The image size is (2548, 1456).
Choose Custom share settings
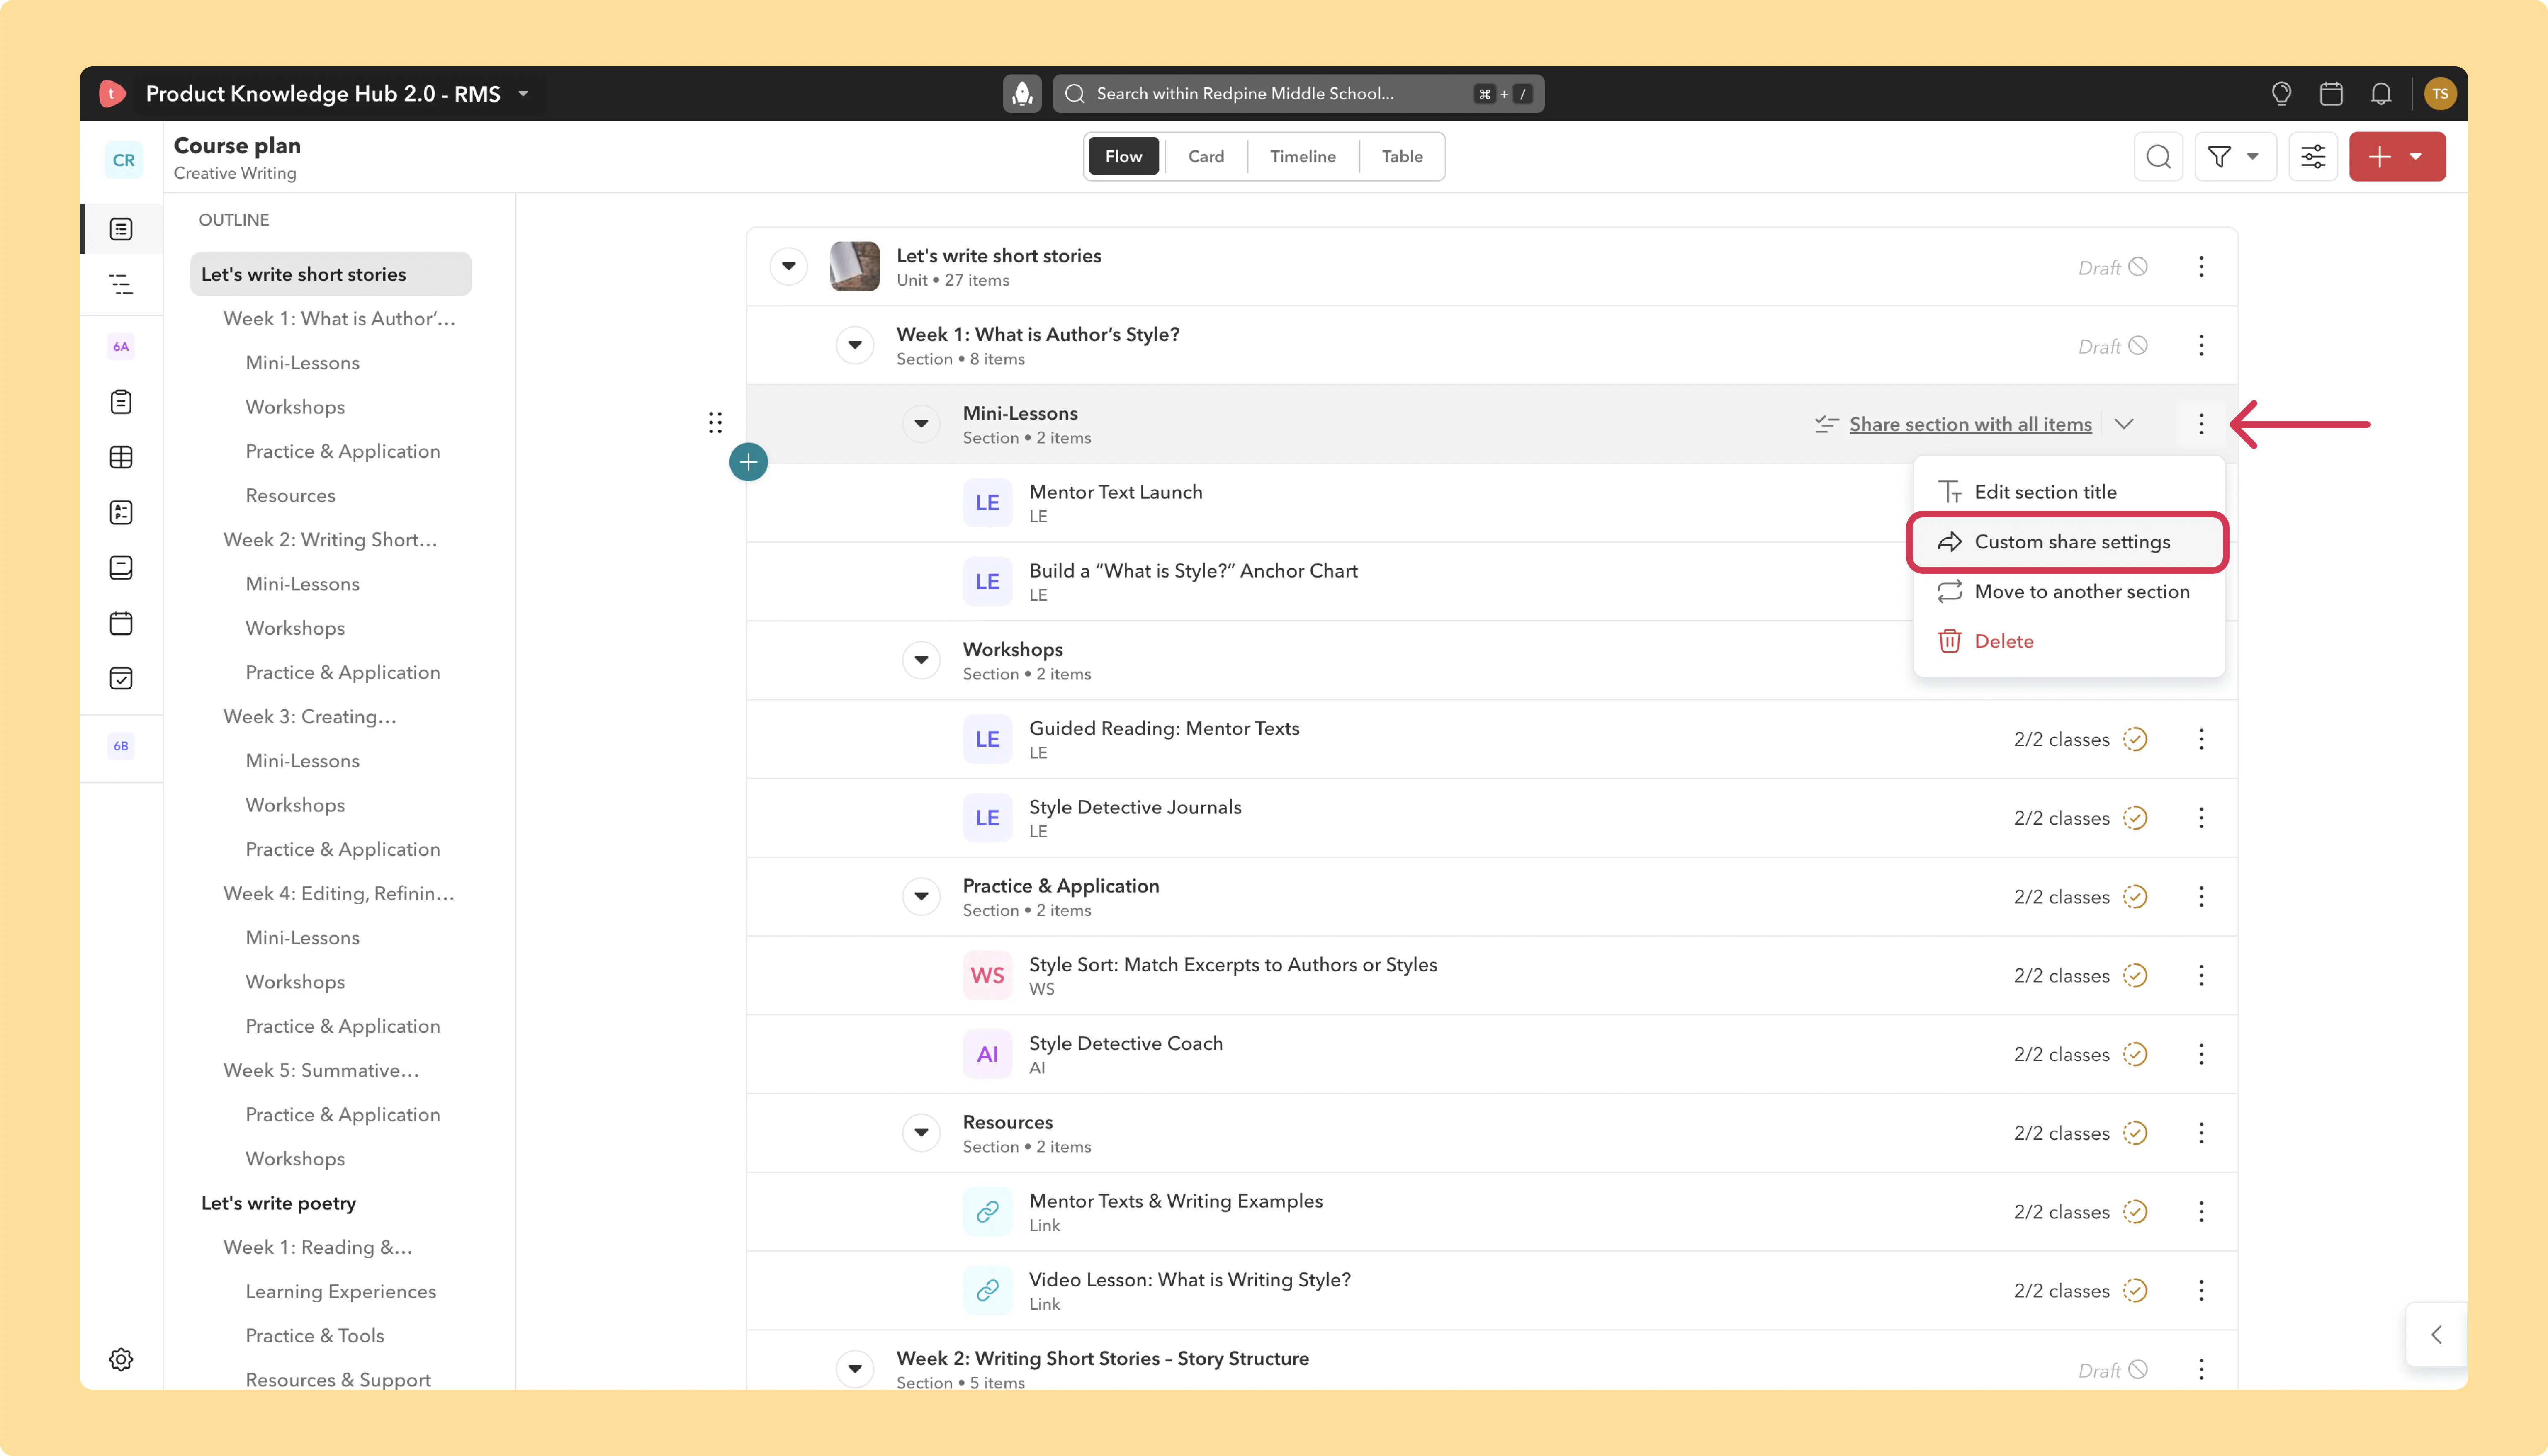coord(2069,542)
